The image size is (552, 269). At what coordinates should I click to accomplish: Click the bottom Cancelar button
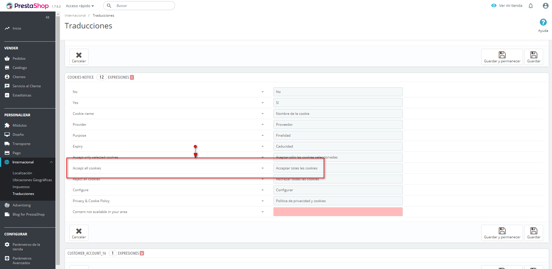[x=79, y=233]
